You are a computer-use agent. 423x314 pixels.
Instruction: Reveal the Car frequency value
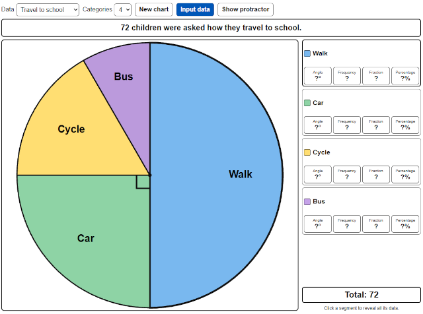pos(347,125)
